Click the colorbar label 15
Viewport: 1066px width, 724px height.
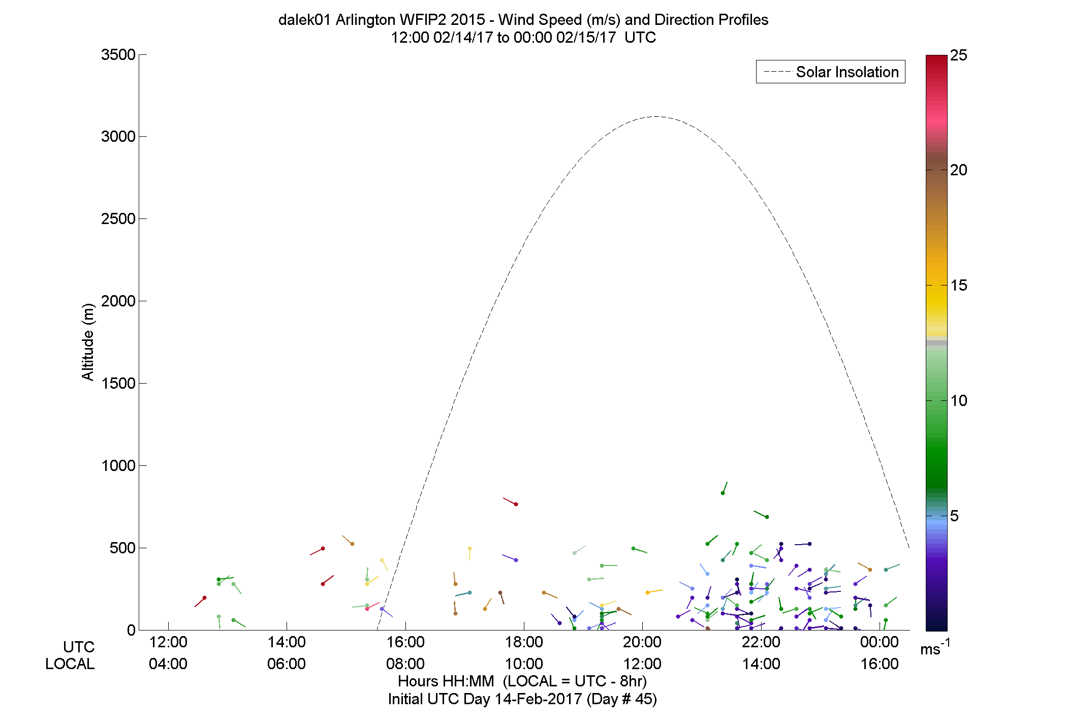(x=959, y=286)
